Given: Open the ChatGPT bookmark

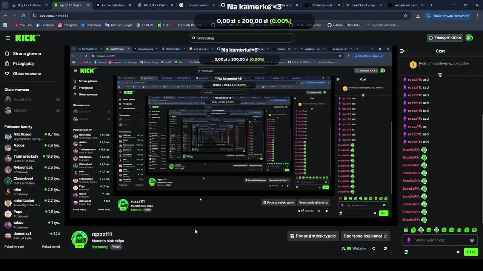Looking at the screenshot, I should point(145,25).
